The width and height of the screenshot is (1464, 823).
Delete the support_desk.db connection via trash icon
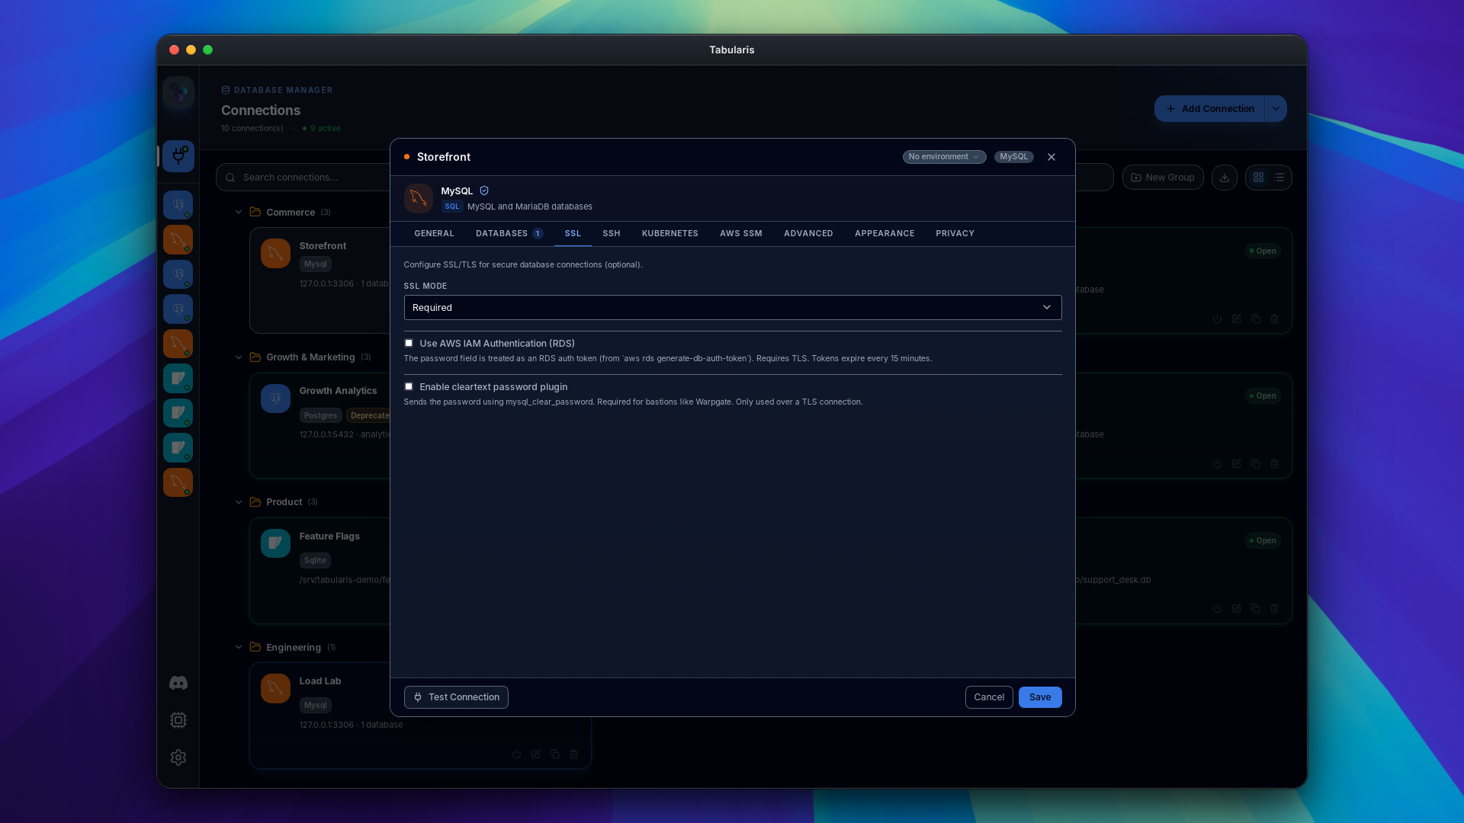(1275, 609)
